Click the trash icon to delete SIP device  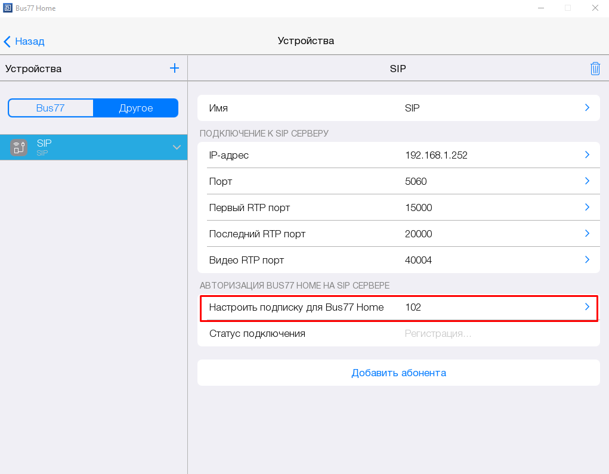coord(595,69)
